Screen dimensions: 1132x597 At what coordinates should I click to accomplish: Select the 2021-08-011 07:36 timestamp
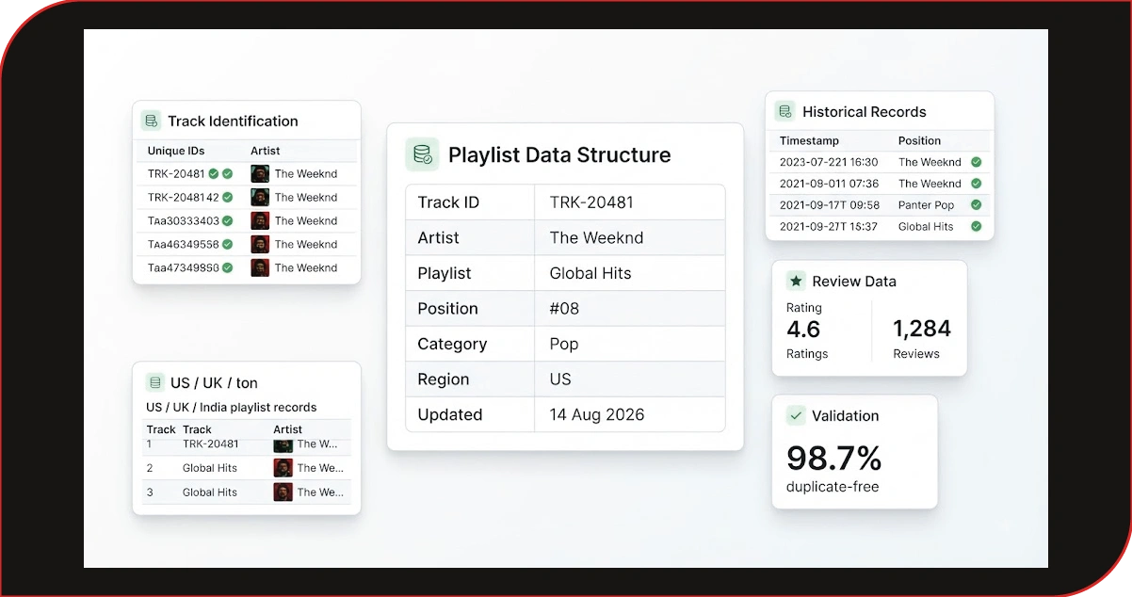coord(830,184)
